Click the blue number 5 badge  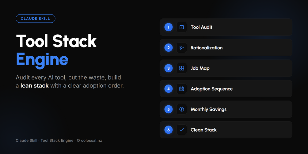tap(168, 109)
